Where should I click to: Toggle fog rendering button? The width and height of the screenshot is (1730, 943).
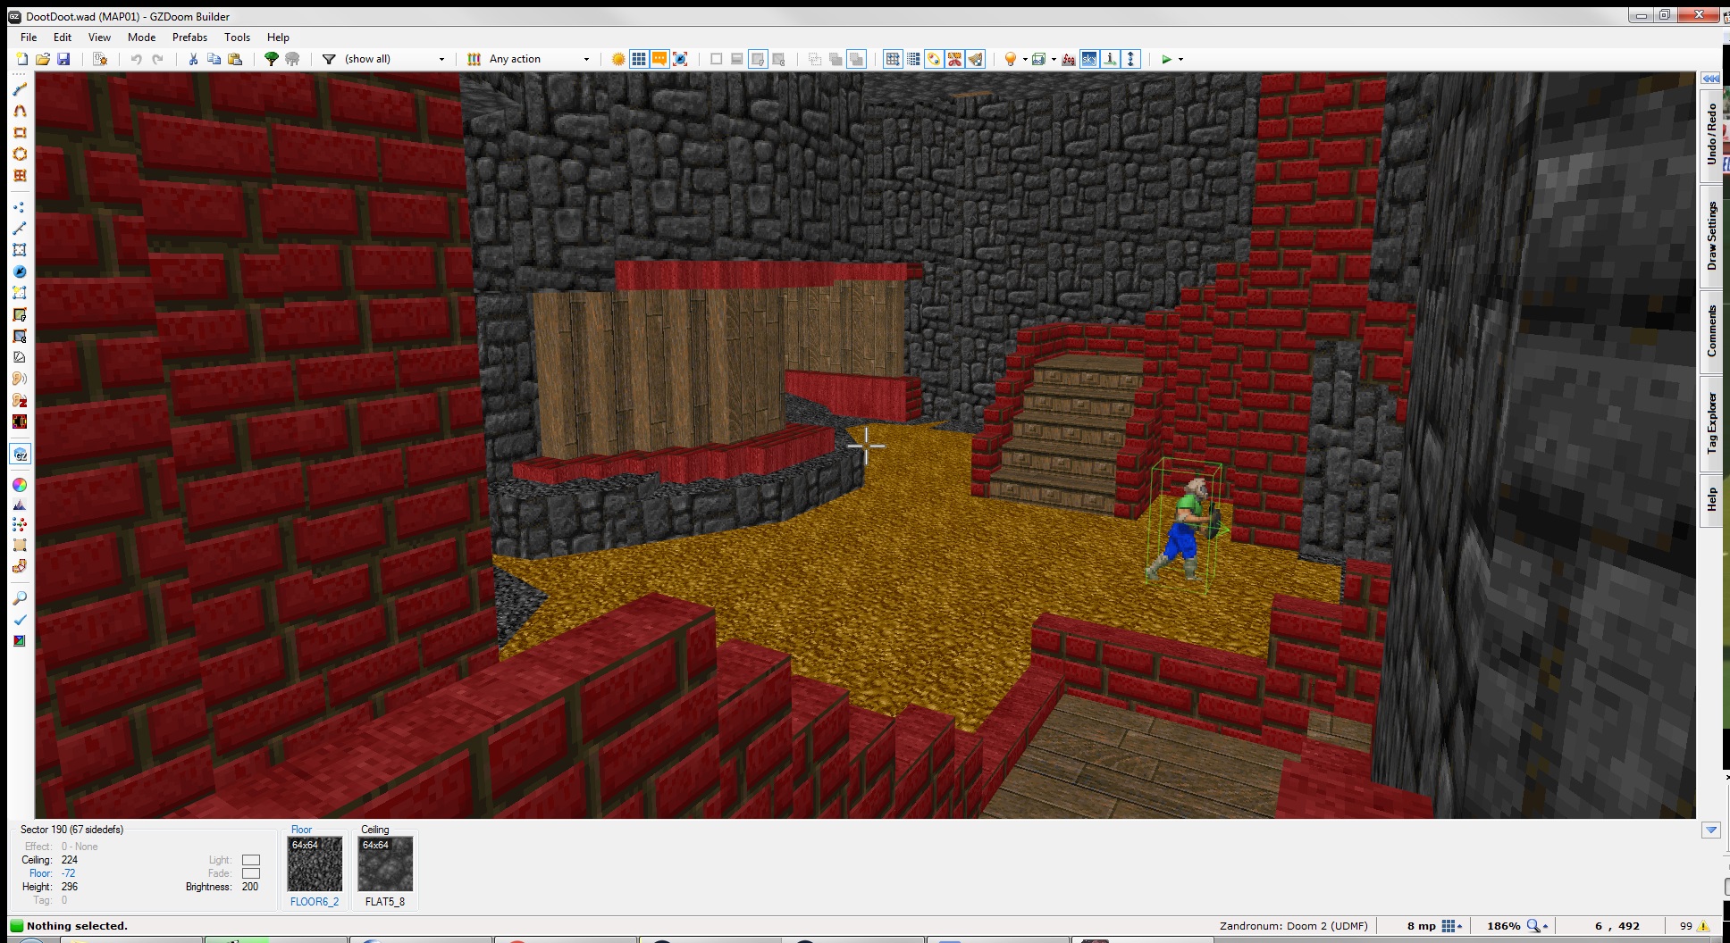pos(1069,59)
